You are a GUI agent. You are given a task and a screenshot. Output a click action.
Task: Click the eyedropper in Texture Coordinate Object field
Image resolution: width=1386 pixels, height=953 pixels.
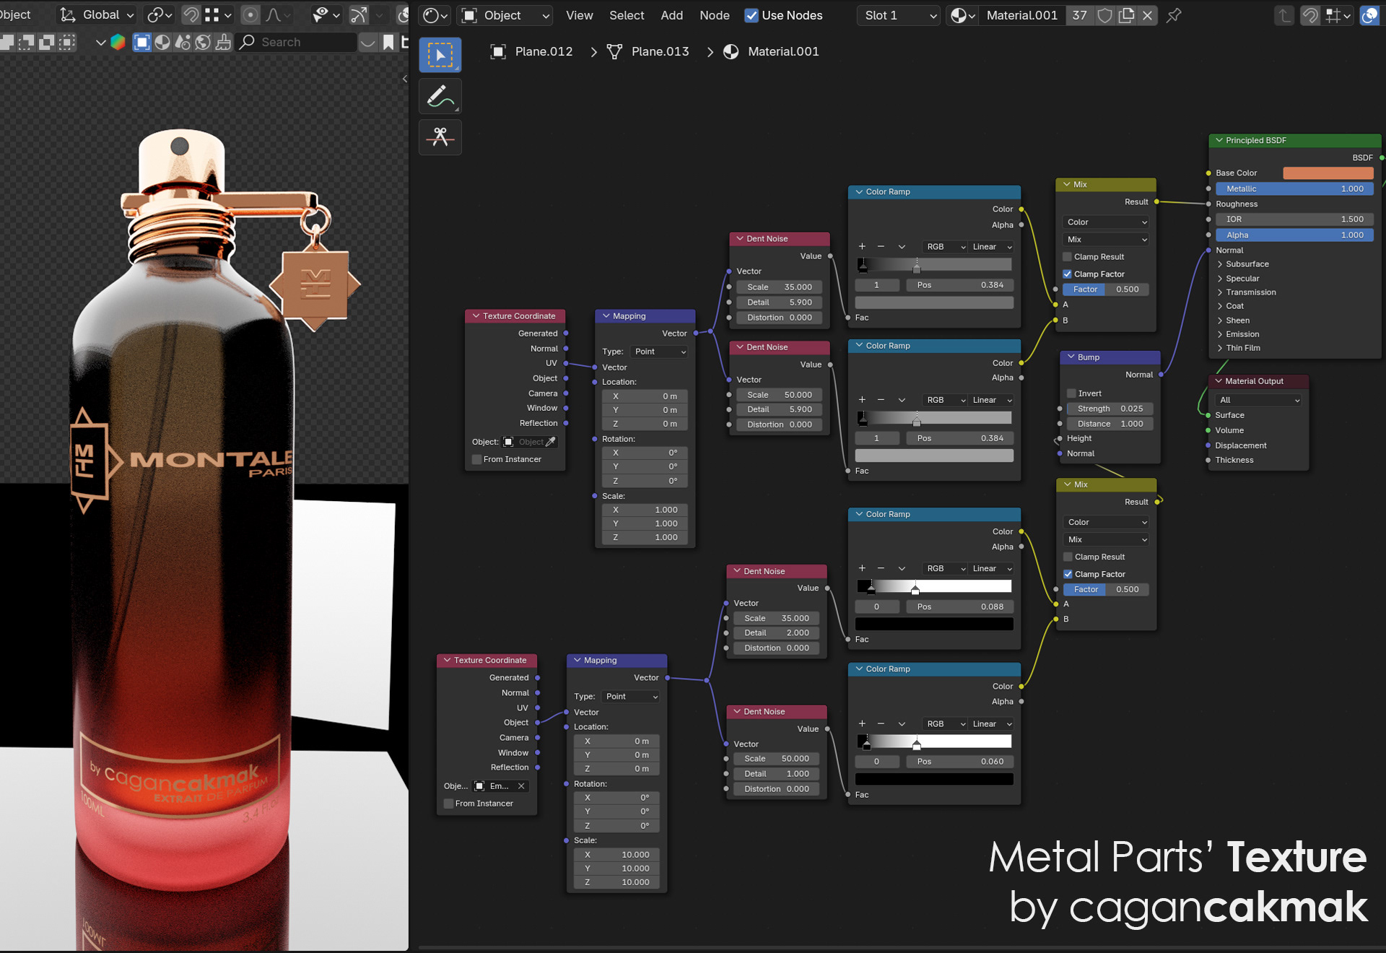(551, 442)
